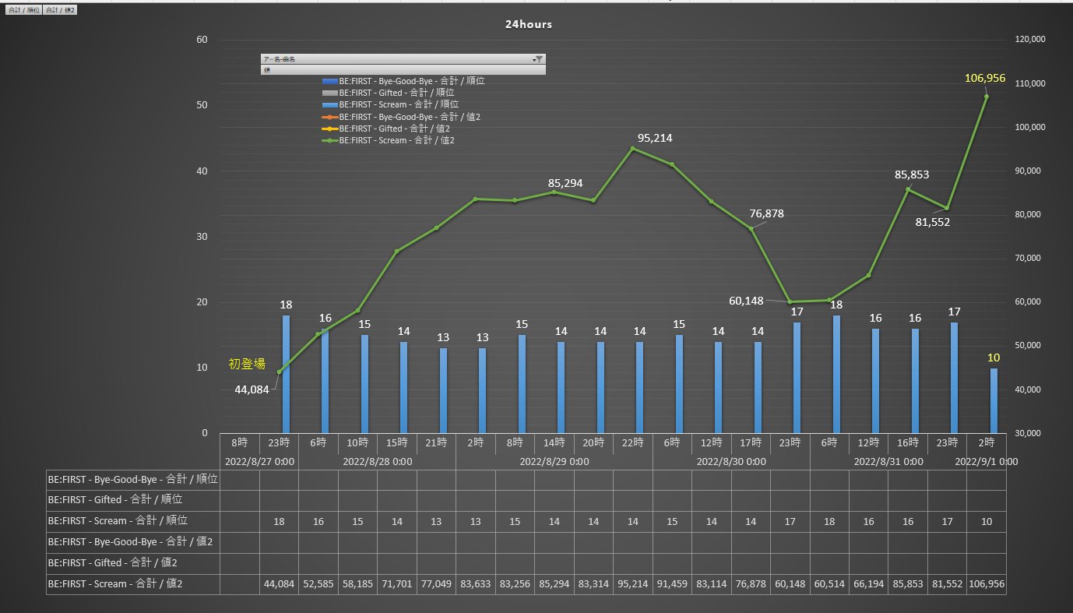Click the 2022/9/1 0:00 date axis label

point(987,461)
